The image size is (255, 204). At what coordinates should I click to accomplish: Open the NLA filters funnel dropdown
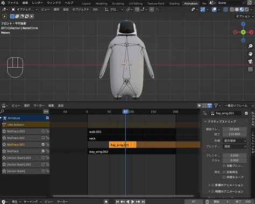click(x=217, y=105)
